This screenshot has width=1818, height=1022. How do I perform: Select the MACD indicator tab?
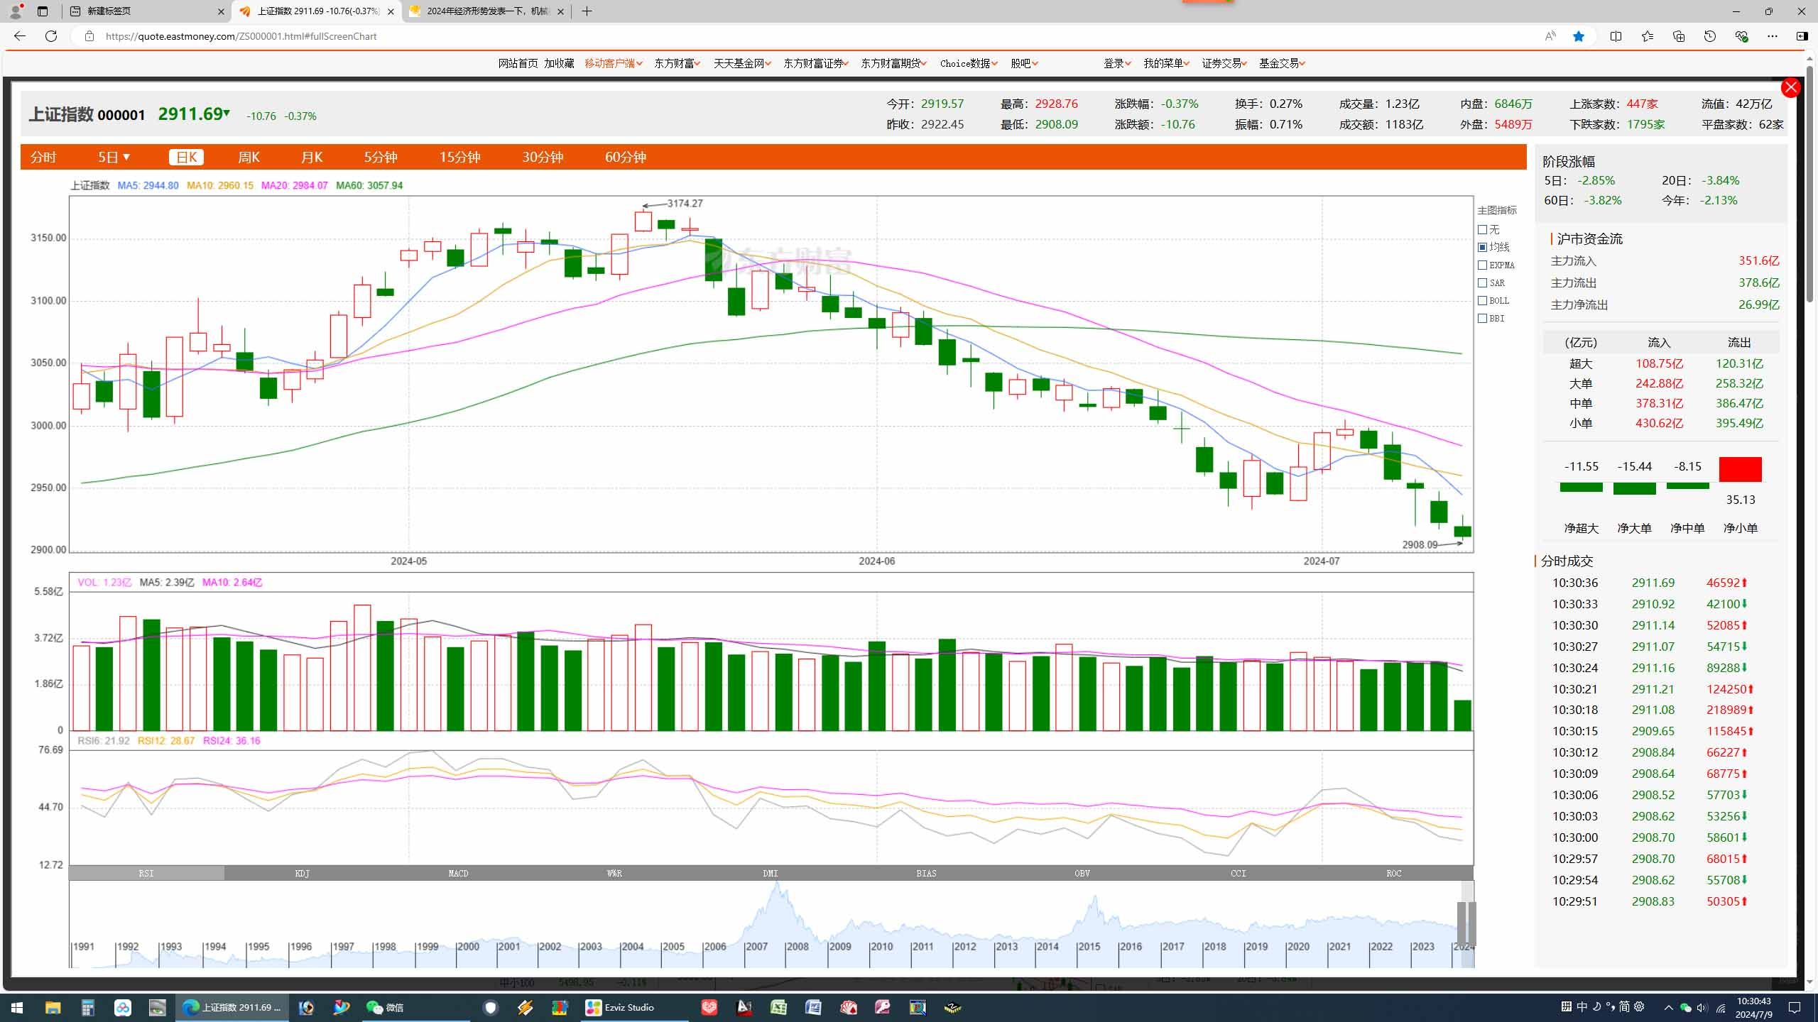(x=458, y=873)
